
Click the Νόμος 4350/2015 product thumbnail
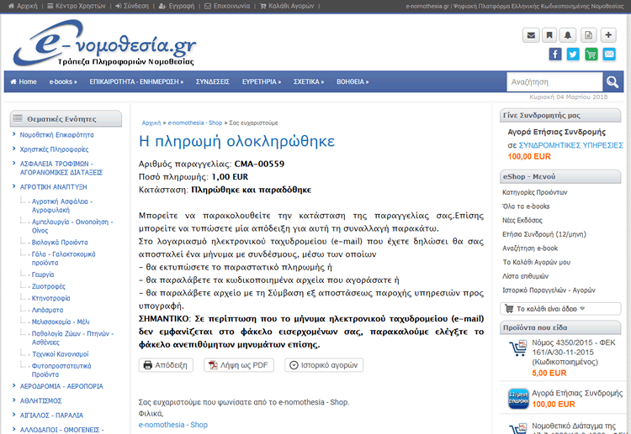[x=517, y=352]
